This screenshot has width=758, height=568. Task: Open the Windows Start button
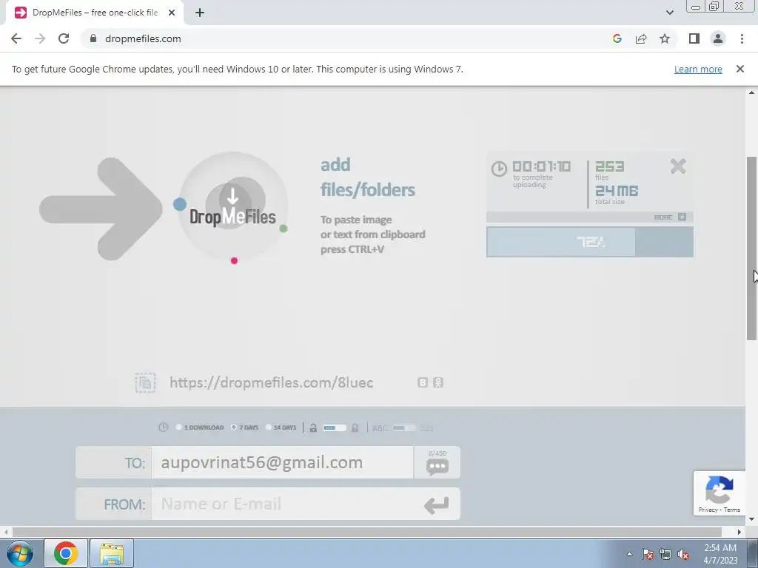tap(20, 553)
